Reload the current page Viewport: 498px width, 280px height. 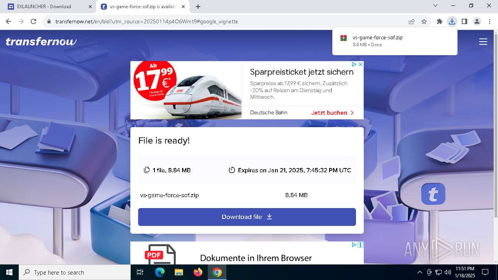[33, 21]
